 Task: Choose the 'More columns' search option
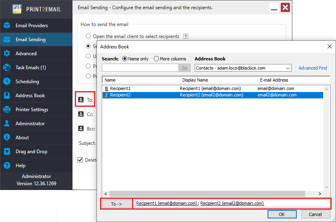tap(156, 59)
